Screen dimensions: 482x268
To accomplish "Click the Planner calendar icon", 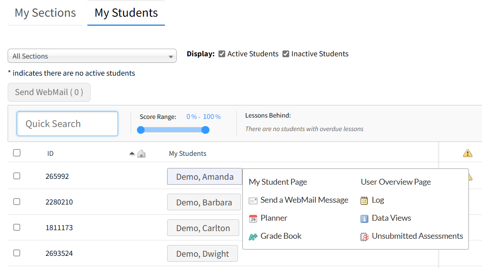I will pyautogui.click(x=253, y=218).
